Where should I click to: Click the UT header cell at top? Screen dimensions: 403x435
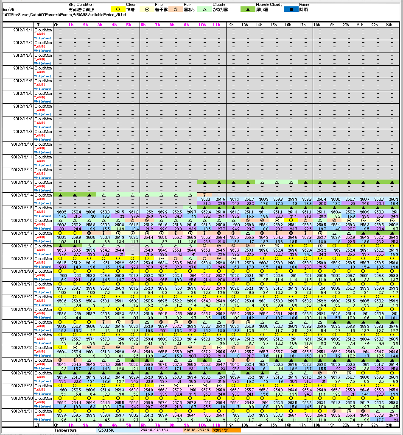tap(37, 25)
